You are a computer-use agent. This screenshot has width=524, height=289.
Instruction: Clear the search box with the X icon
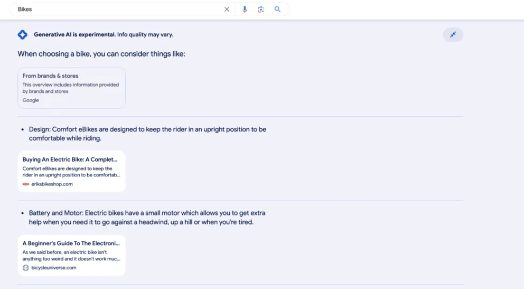click(227, 10)
